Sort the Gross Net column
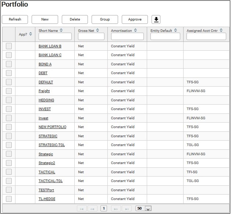231x214 pixels. click(97, 30)
